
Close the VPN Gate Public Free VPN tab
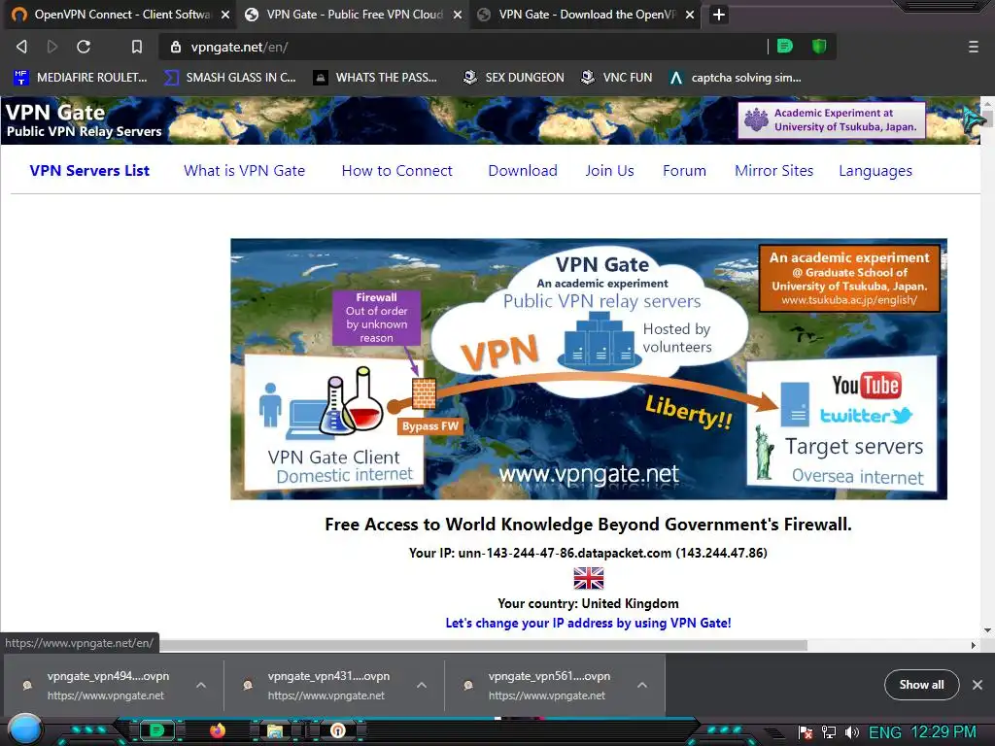458,15
